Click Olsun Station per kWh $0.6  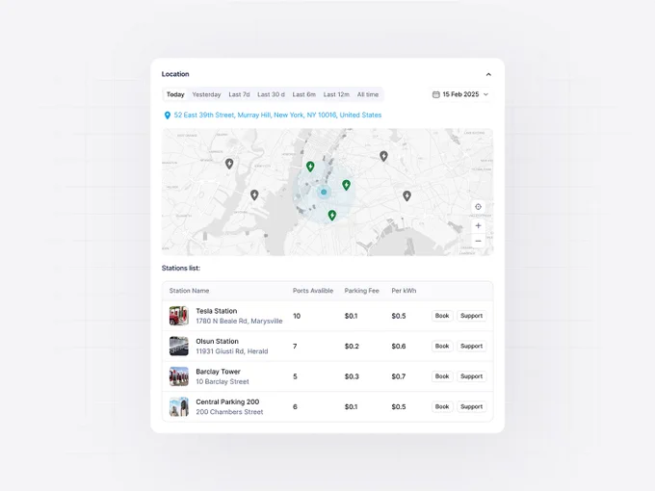[x=399, y=347]
